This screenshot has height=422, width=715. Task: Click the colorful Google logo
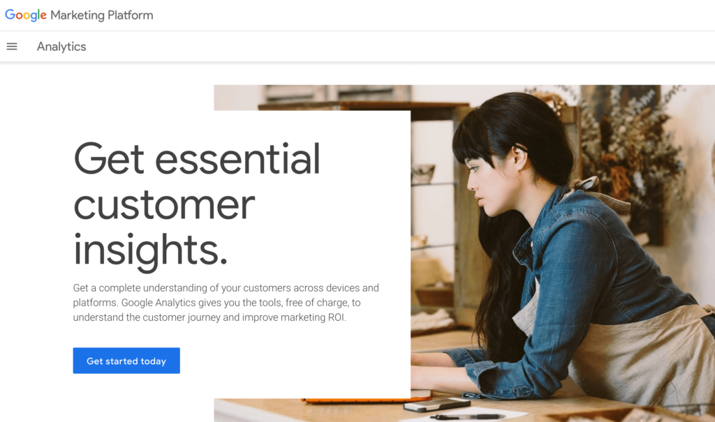pyautogui.click(x=26, y=15)
